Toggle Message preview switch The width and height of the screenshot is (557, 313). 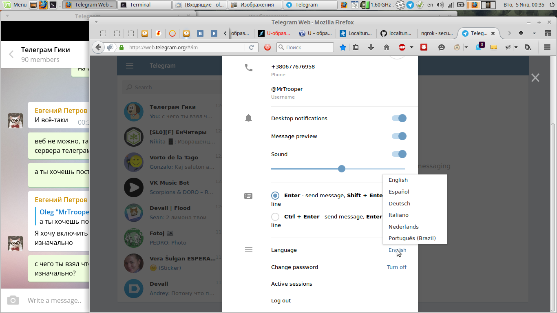399,136
